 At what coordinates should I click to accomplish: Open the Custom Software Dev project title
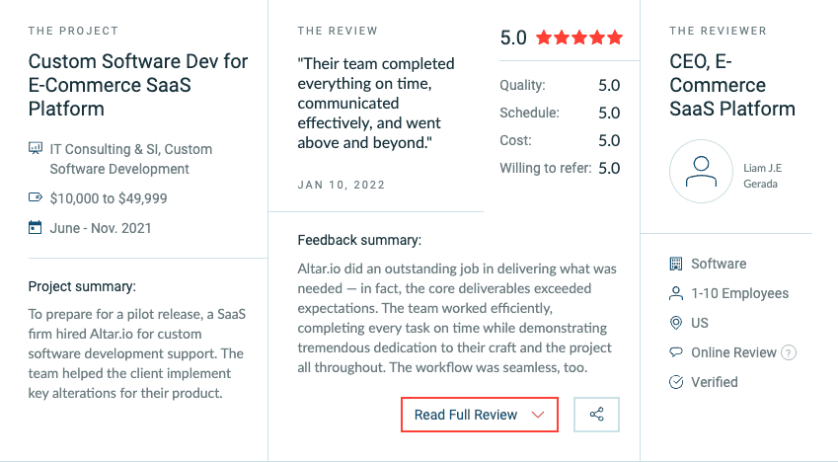tap(138, 85)
